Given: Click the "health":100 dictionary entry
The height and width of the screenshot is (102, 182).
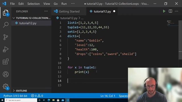Looking at the screenshot, I should pos(86,50).
